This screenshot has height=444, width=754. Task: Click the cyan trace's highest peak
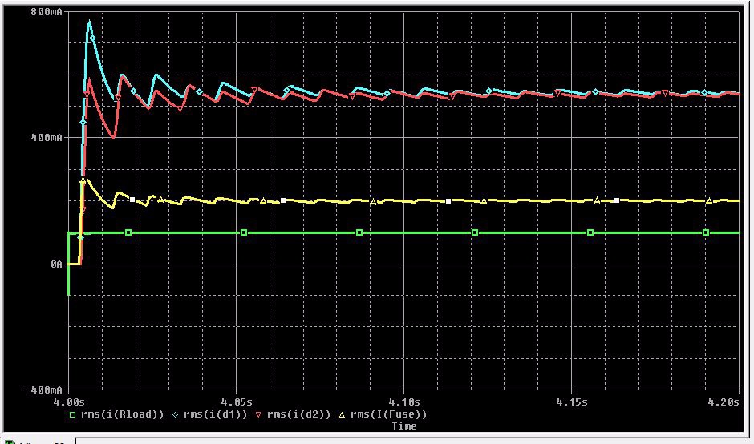pyautogui.click(x=89, y=22)
